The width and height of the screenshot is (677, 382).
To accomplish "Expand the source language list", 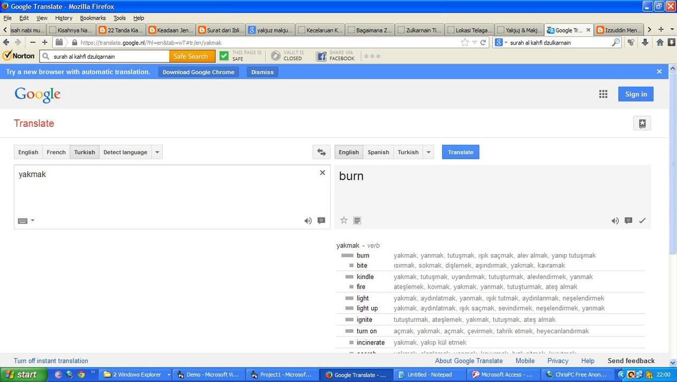I will (157, 152).
